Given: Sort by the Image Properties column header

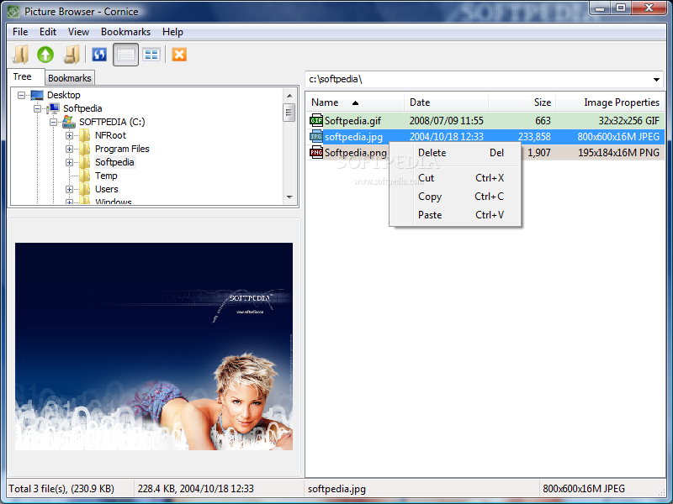Looking at the screenshot, I should coord(610,102).
